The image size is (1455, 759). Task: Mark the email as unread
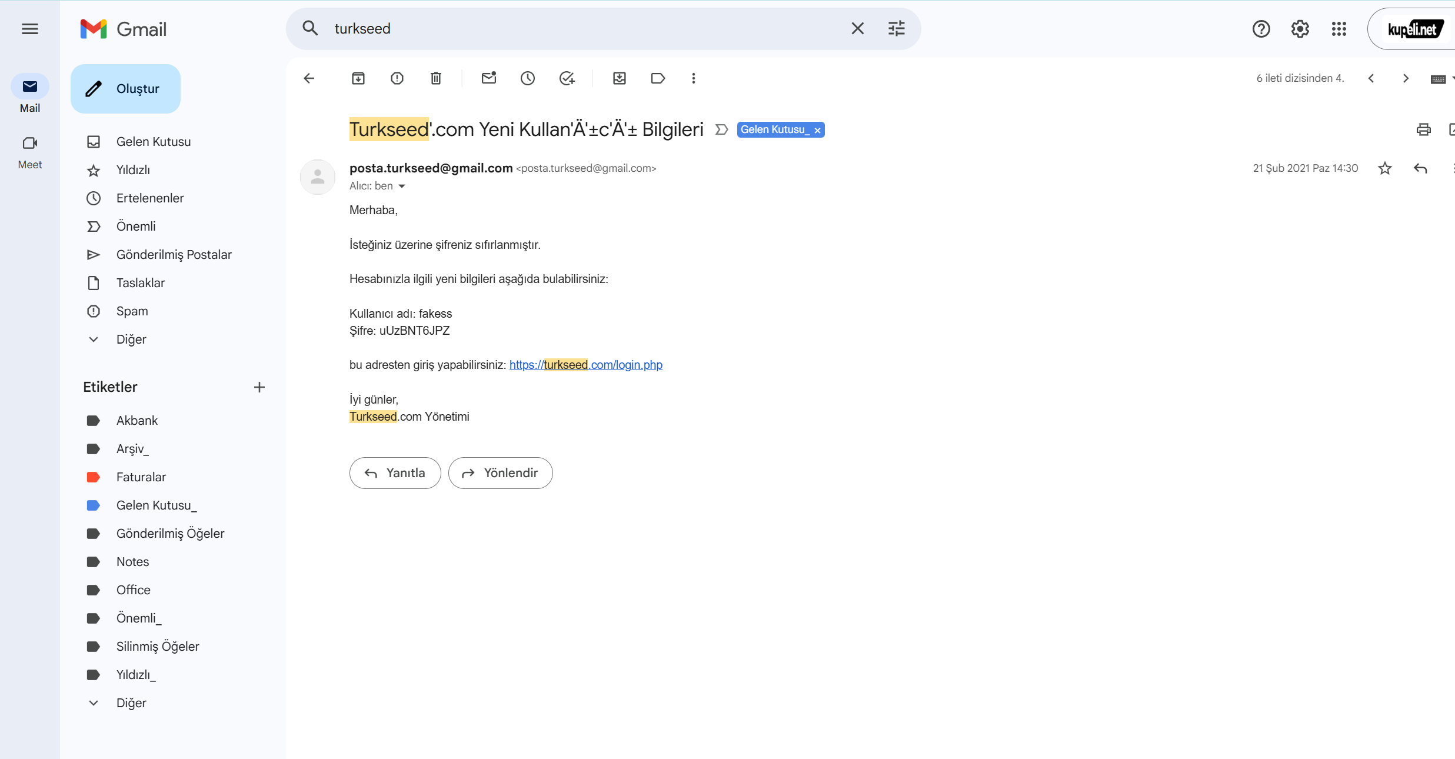click(489, 78)
